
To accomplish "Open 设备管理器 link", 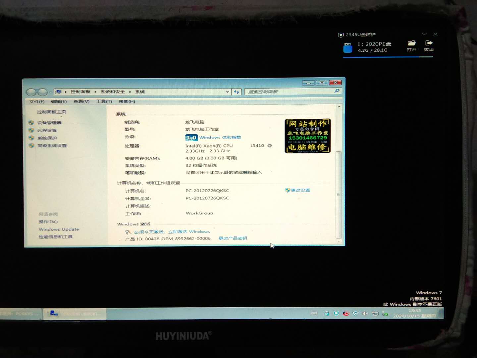I will click(49, 123).
